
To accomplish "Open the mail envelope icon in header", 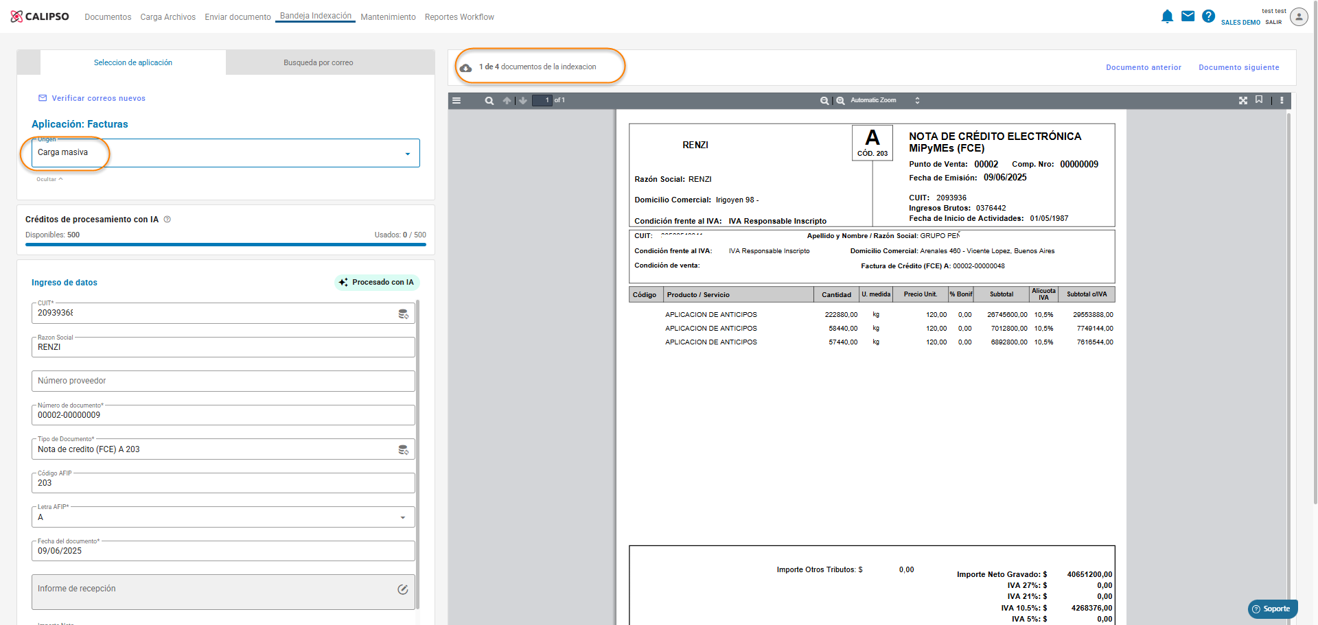I will tap(1188, 16).
